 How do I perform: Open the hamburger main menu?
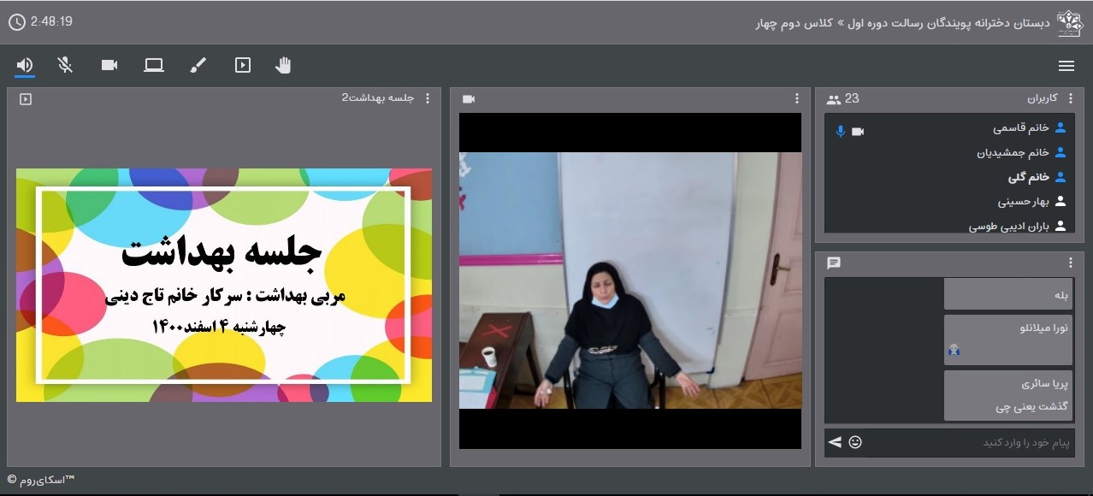pos(1066,66)
